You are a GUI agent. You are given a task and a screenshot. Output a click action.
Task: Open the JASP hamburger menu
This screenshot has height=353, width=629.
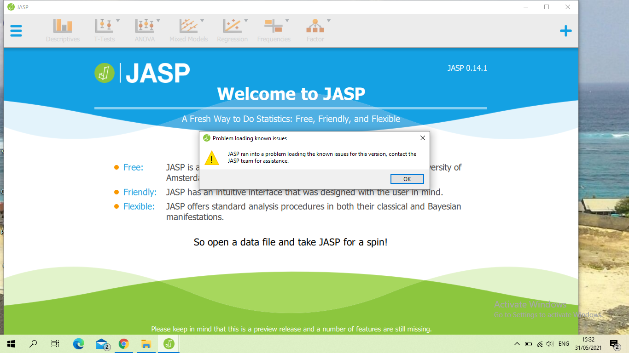tap(16, 30)
